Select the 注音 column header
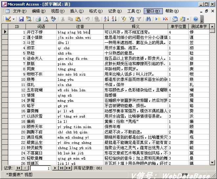The width and height of the screenshot is (217, 179). tap(80, 27)
